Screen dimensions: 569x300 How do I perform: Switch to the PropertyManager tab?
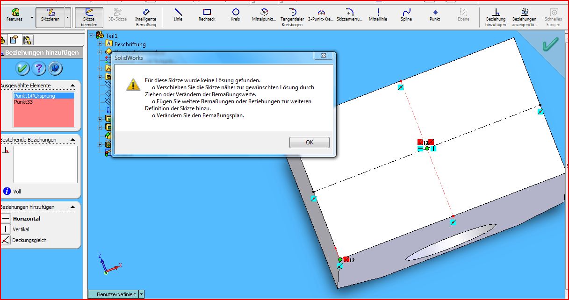pyautogui.click(x=14, y=39)
